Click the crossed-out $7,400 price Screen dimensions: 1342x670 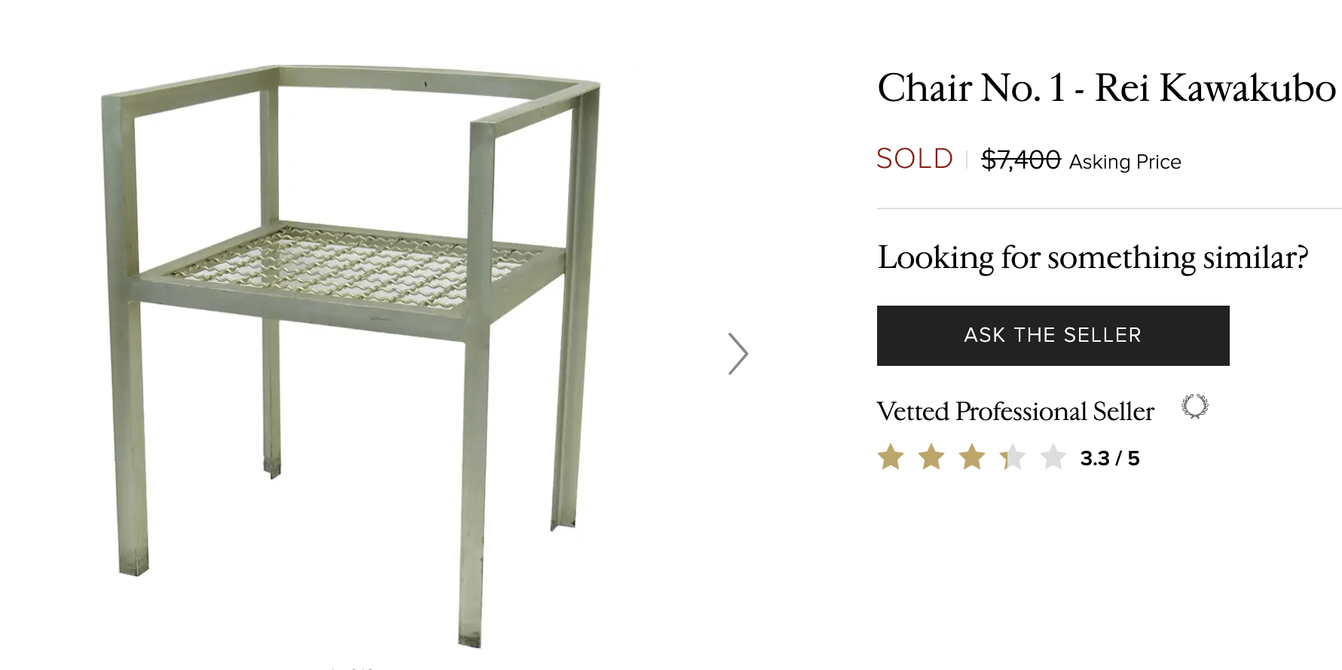tap(1020, 160)
